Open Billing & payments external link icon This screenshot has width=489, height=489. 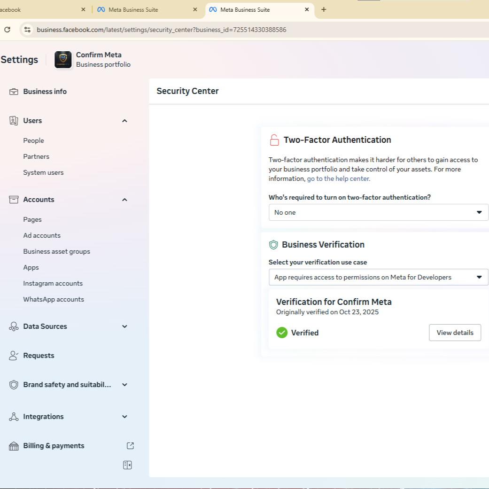[x=131, y=446]
